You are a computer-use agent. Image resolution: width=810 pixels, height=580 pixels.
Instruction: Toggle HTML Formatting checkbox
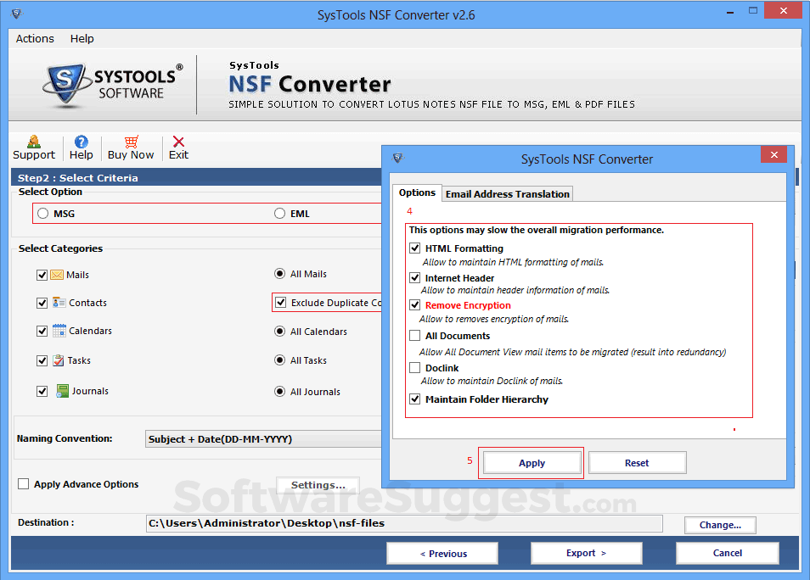click(x=415, y=248)
